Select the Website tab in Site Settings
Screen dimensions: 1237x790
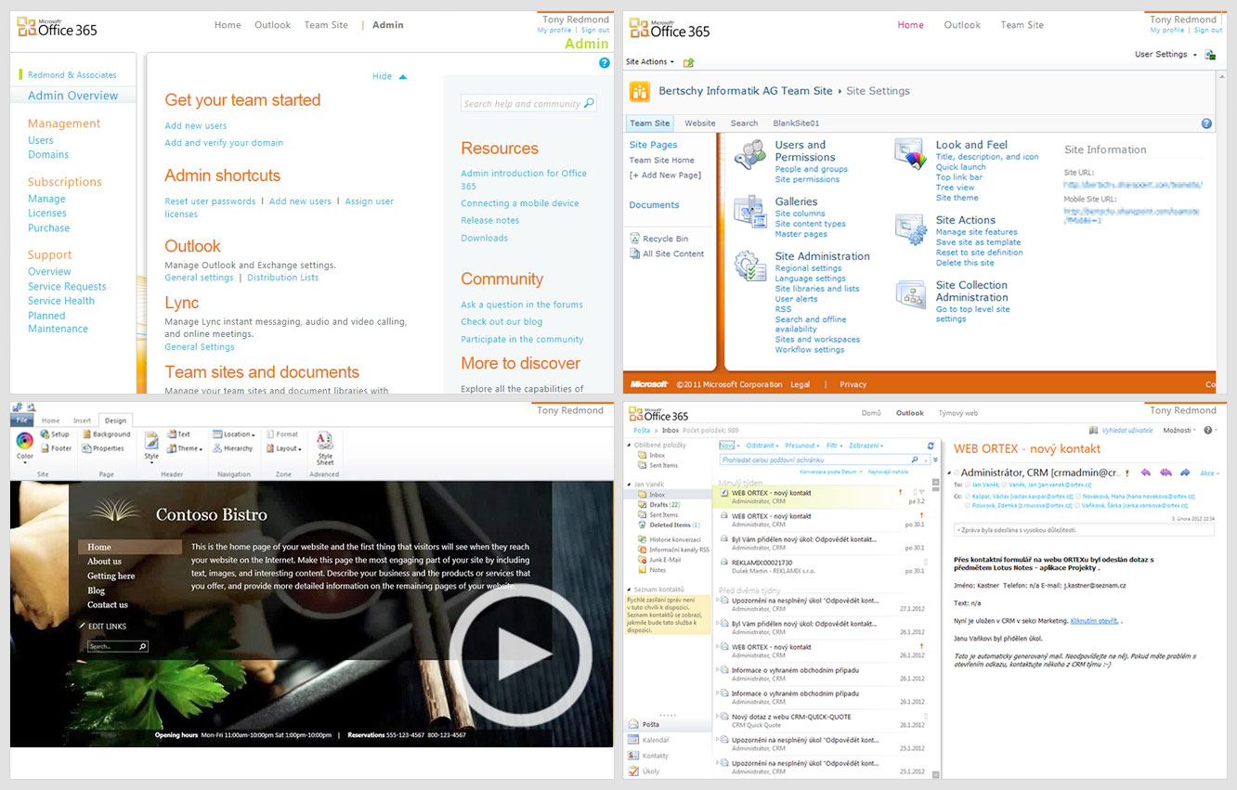point(699,123)
